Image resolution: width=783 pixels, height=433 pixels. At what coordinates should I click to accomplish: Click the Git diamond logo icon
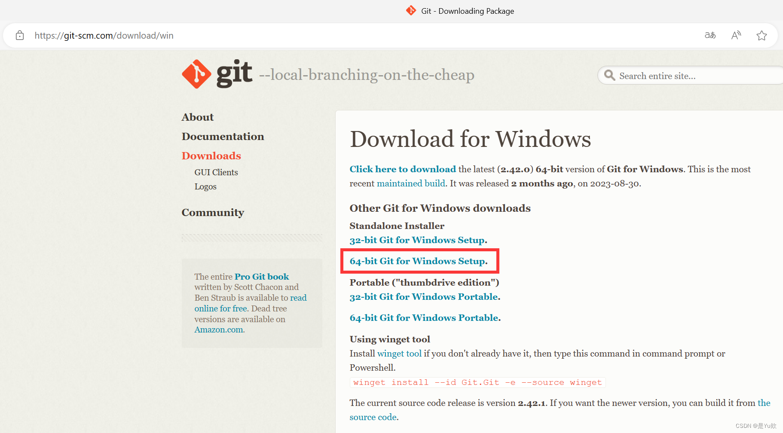click(x=196, y=74)
